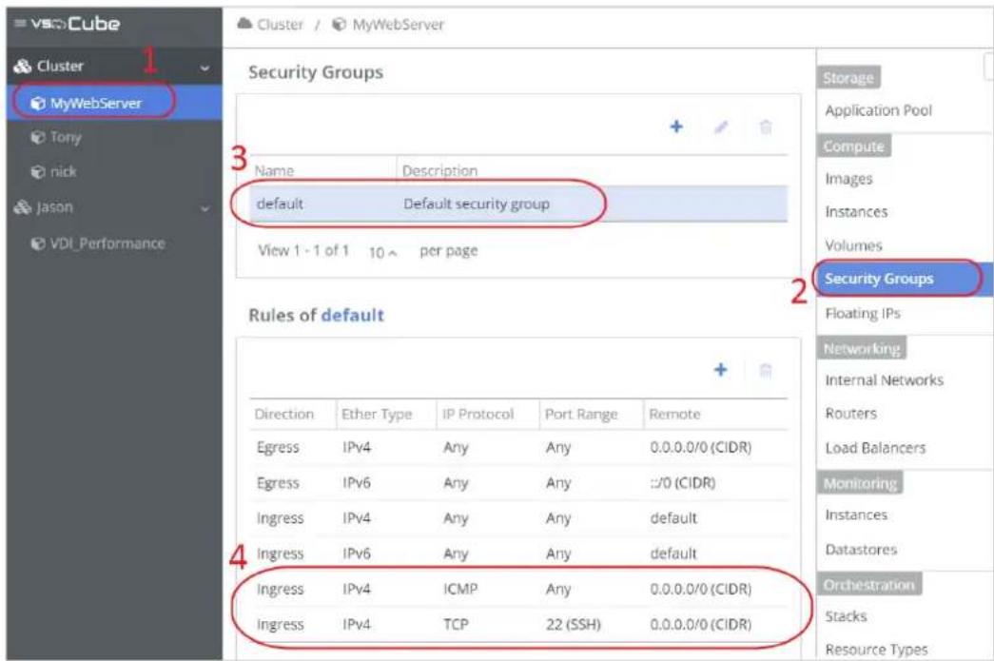Edit security group with pencil icon
Viewport: 994px width, 661px height.
pos(721,126)
